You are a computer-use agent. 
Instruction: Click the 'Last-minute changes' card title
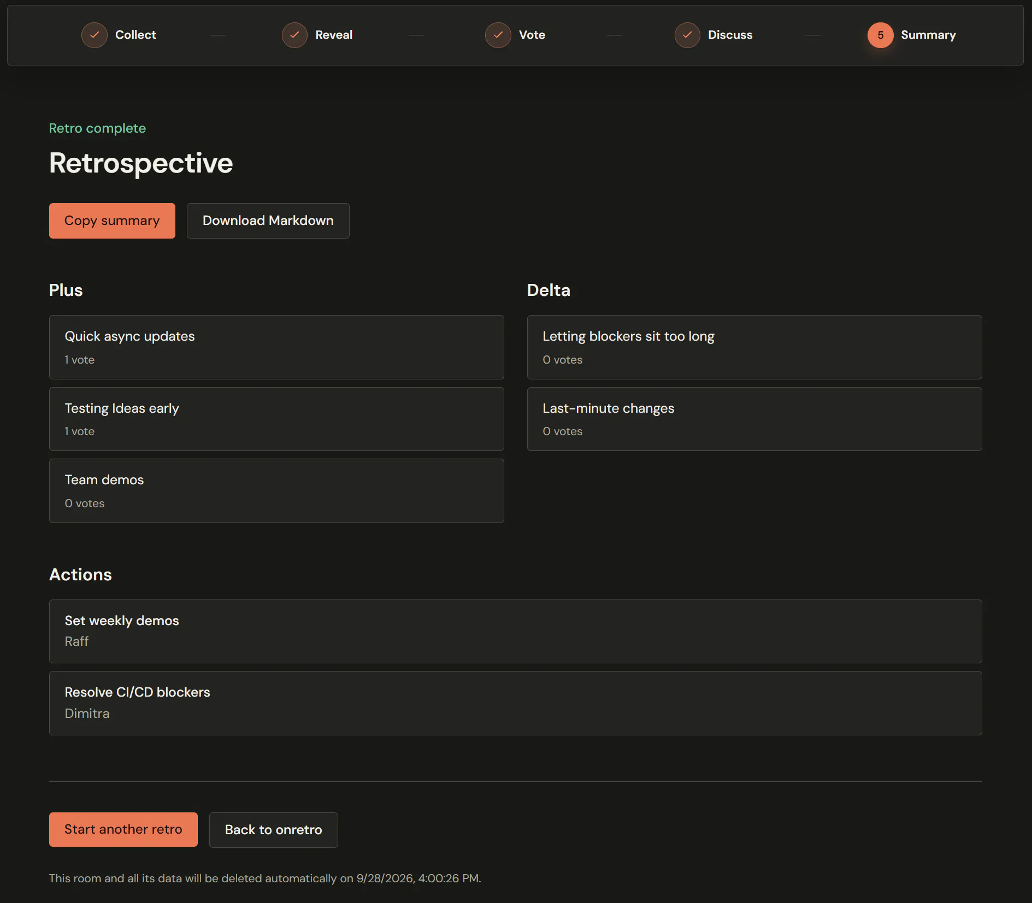tap(608, 408)
